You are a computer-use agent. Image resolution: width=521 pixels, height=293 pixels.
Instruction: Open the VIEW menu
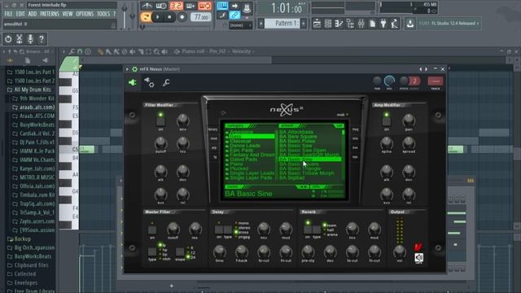[x=68, y=14]
